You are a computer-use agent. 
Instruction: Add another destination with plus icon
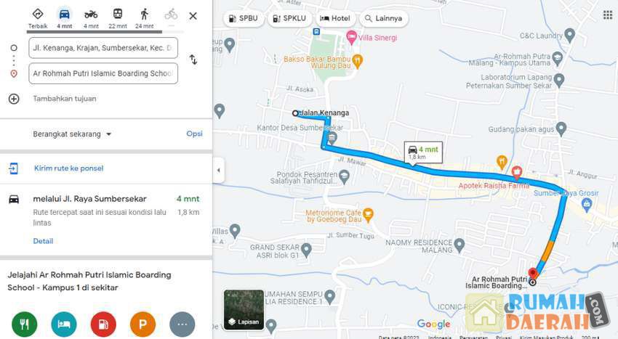coord(14,99)
